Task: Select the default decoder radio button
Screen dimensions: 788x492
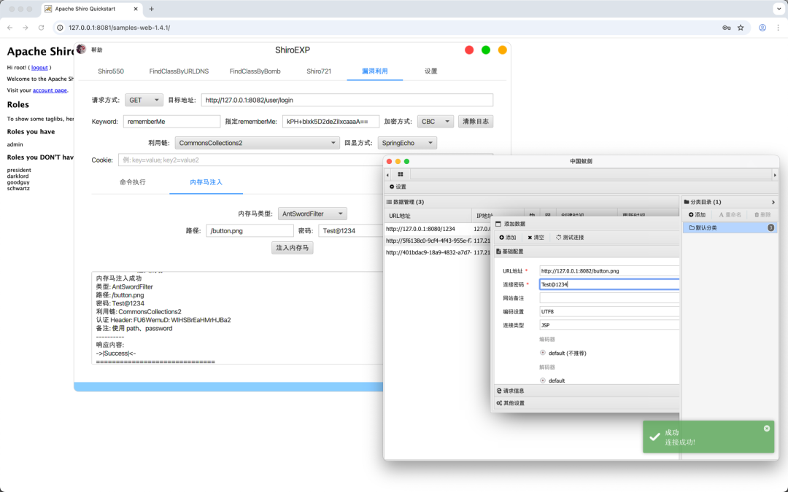Action: [x=543, y=380]
